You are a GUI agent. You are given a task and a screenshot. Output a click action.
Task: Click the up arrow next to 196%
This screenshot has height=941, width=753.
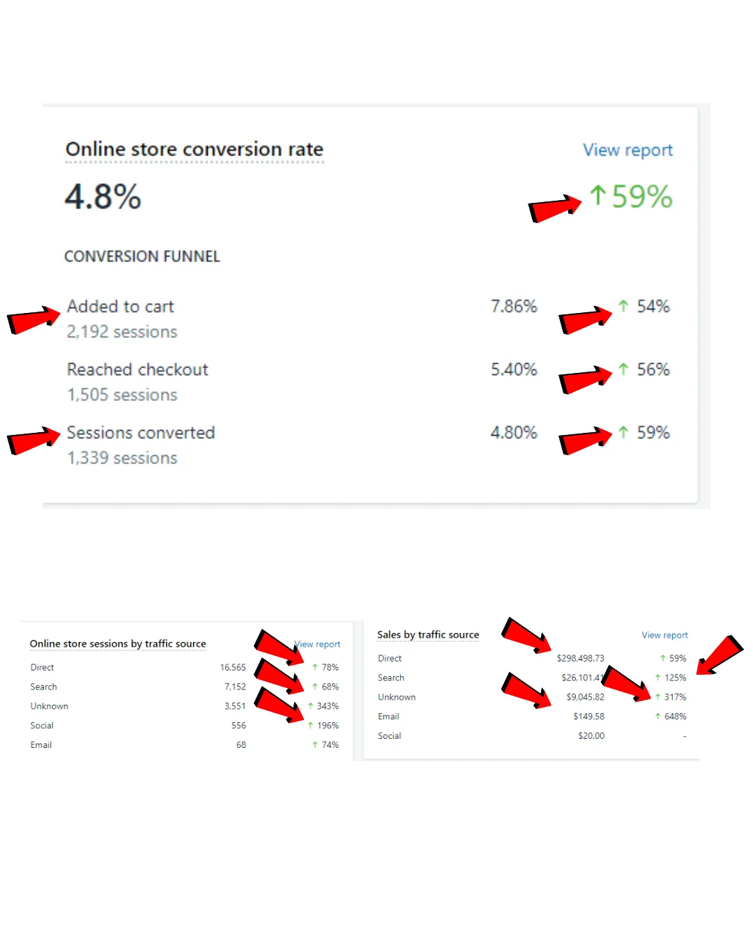click(310, 726)
